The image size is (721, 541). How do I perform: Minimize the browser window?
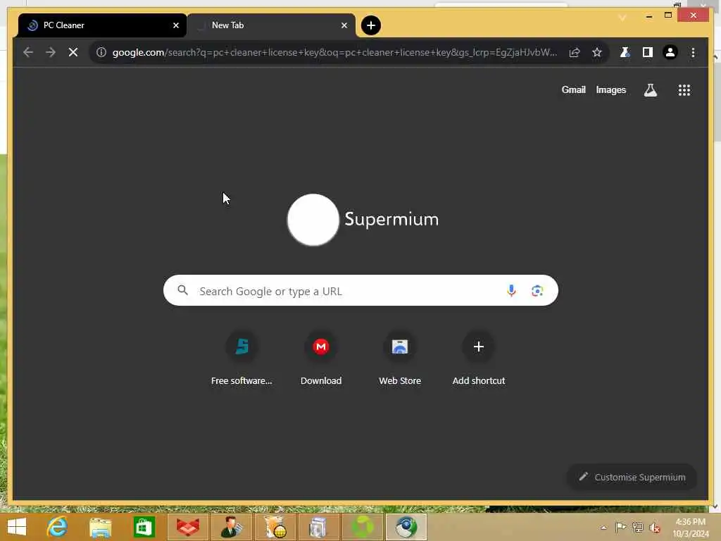point(648,16)
